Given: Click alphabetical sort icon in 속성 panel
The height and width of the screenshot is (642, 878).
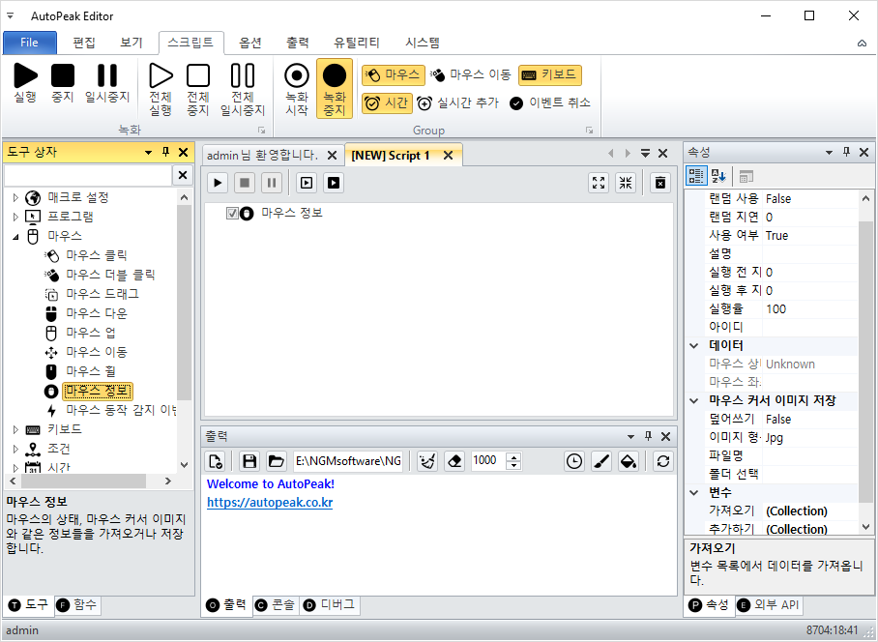Looking at the screenshot, I should click(718, 176).
